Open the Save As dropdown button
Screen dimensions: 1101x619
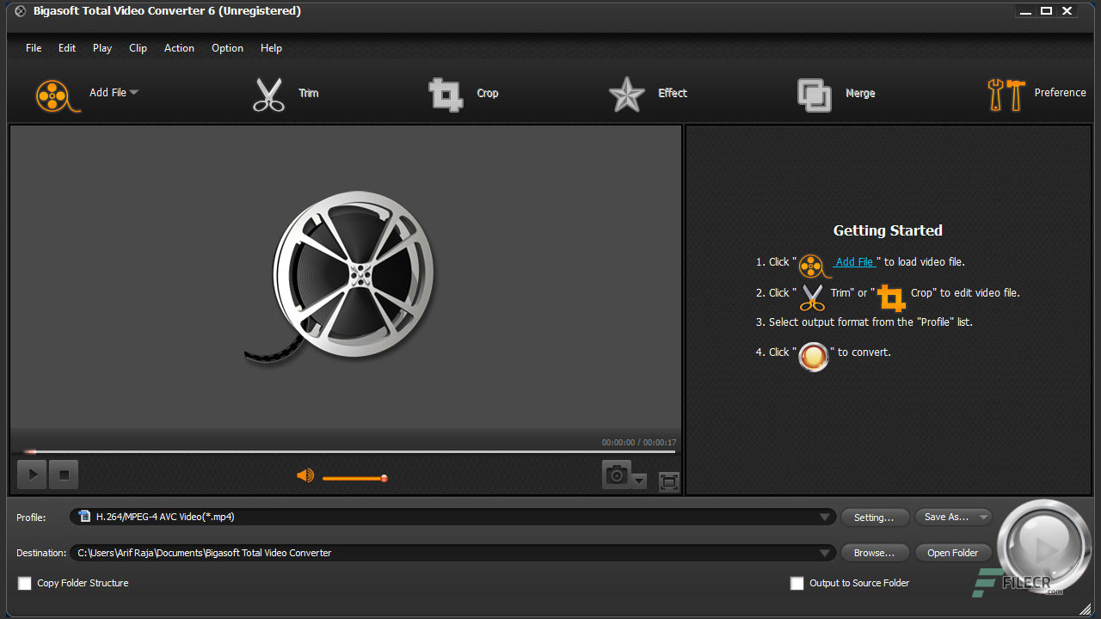[x=953, y=517]
